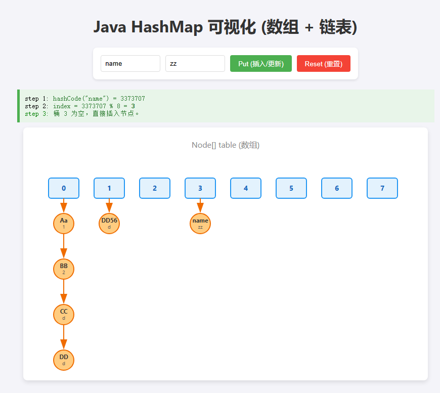Screen dimensions: 440x393
Task: Click the green step log panel
Action: (226, 106)
